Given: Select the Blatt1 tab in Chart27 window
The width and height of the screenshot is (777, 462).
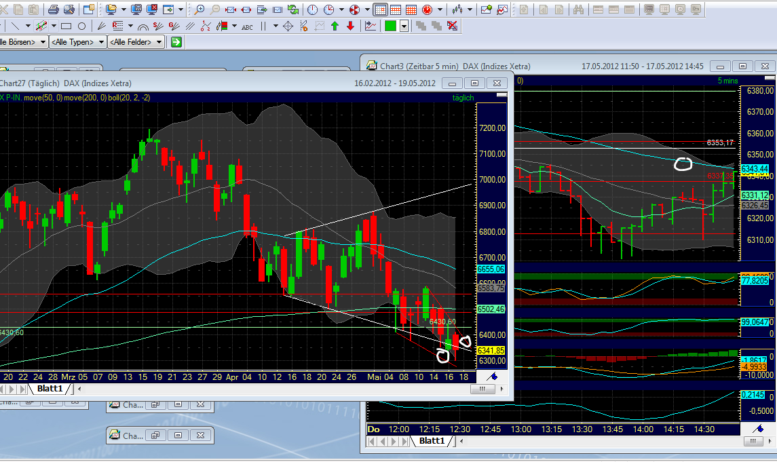Looking at the screenshot, I should [x=50, y=389].
